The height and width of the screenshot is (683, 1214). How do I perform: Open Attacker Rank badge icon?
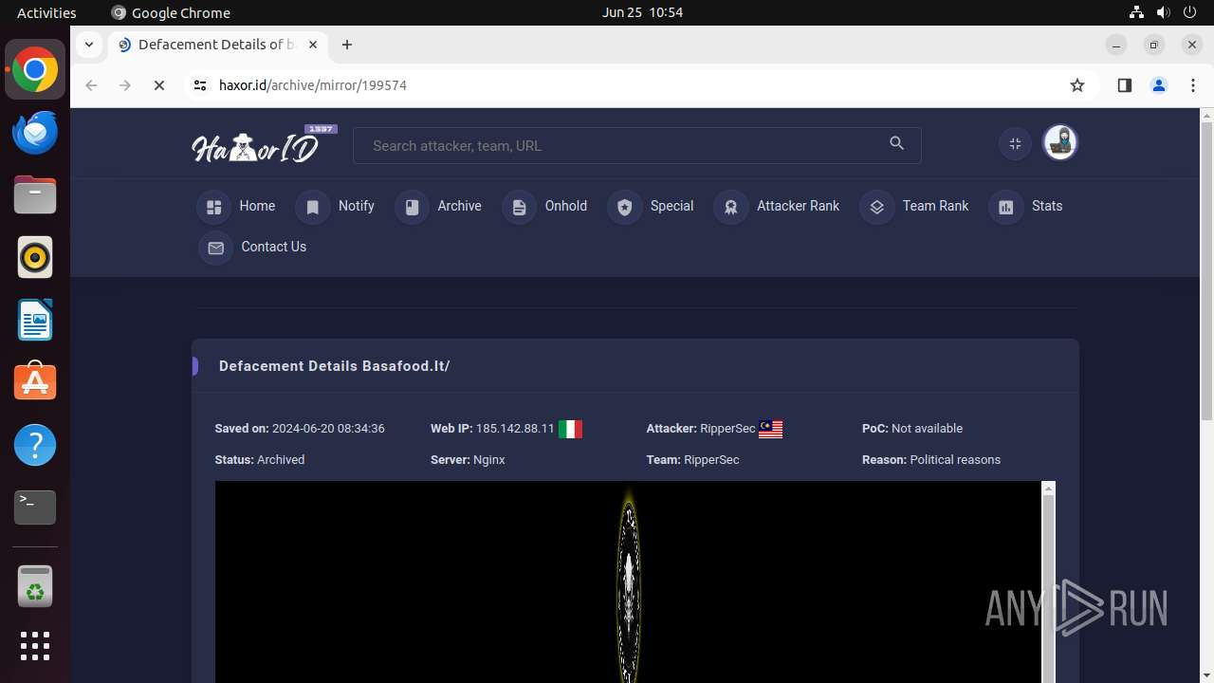pos(731,207)
